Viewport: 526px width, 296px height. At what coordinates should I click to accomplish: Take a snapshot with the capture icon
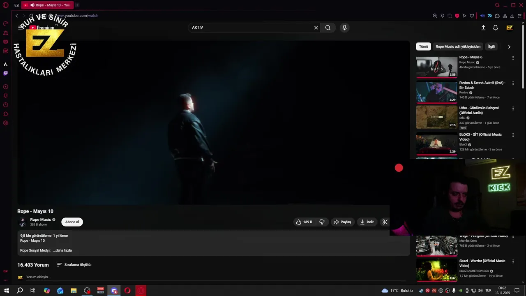tap(450, 16)
